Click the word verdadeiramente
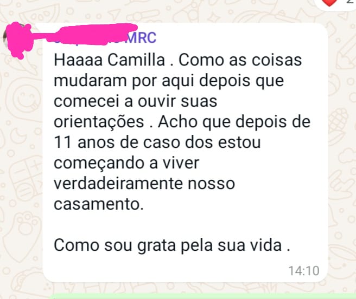This screenshot has width=356, height=299. pyautogui.click(x=118, y=184)
